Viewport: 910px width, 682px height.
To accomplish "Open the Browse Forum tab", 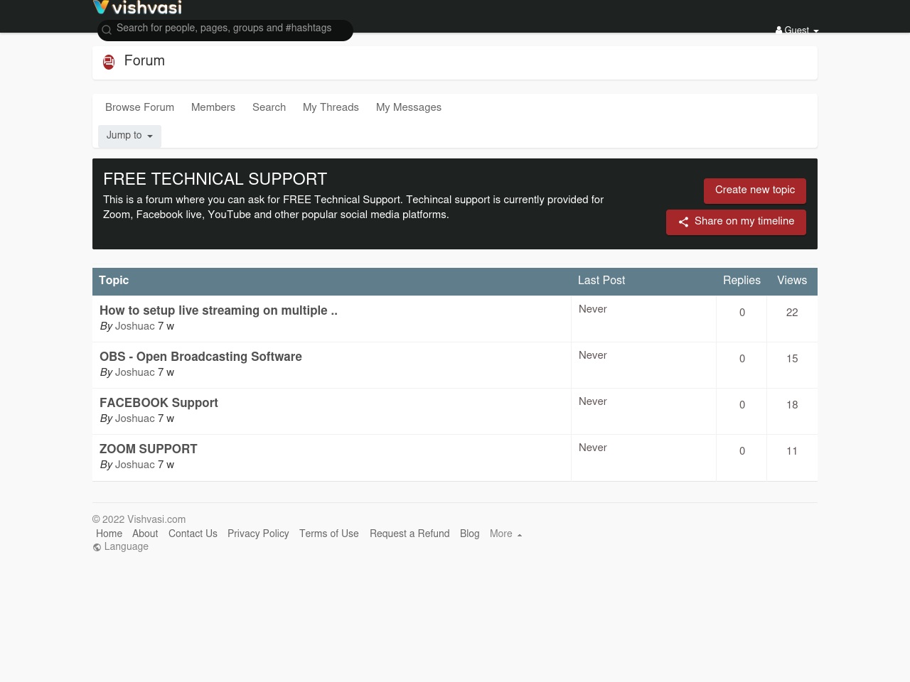I will pyautogui.click(x=139, y=107).
